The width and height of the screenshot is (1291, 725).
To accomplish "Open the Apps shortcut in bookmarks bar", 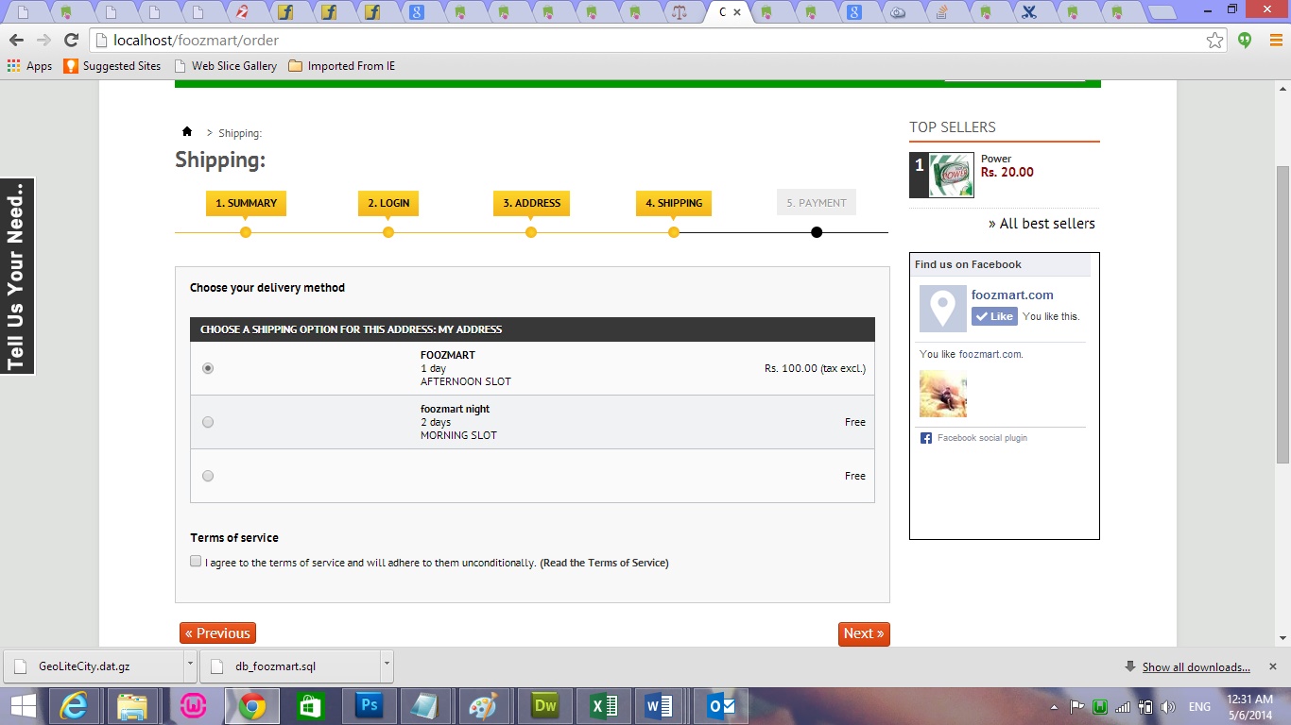I will [29, 66].
